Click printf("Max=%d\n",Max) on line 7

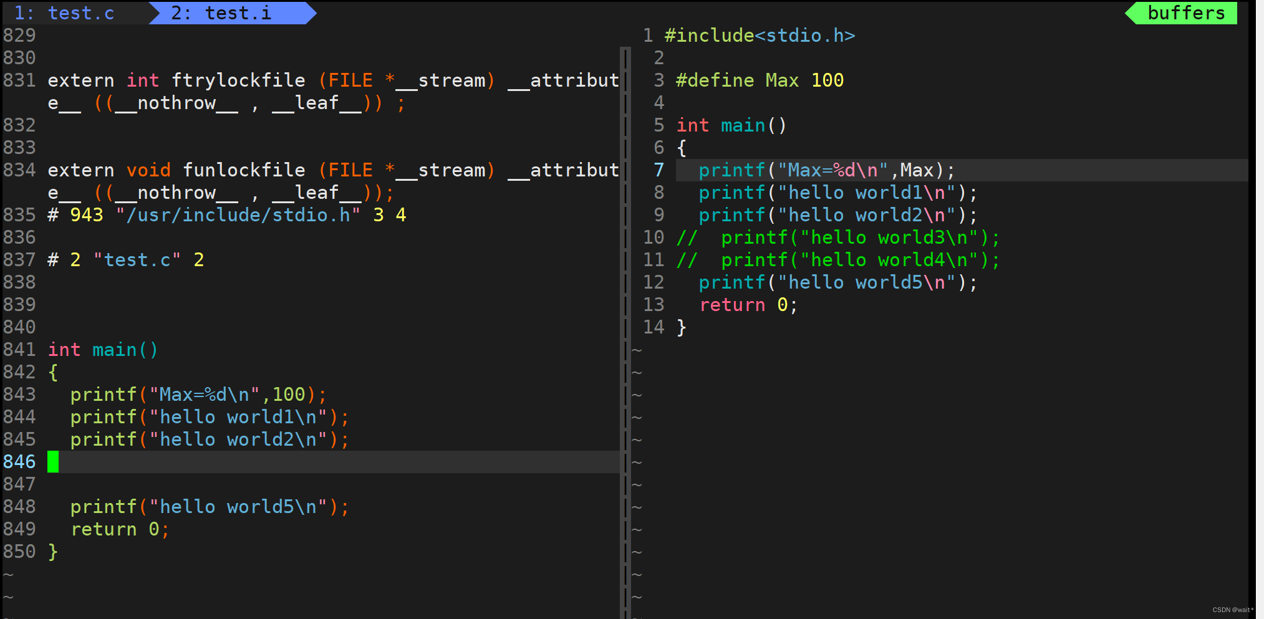click(827, 170)
